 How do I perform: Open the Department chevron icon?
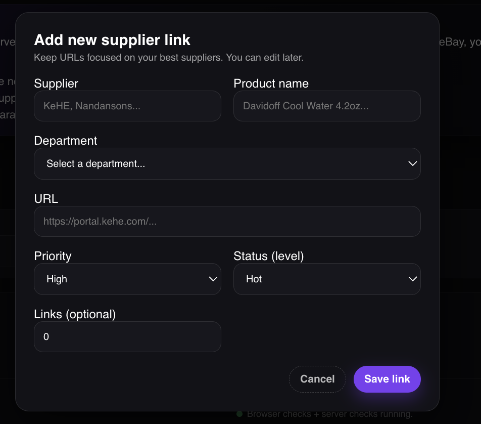412,163
